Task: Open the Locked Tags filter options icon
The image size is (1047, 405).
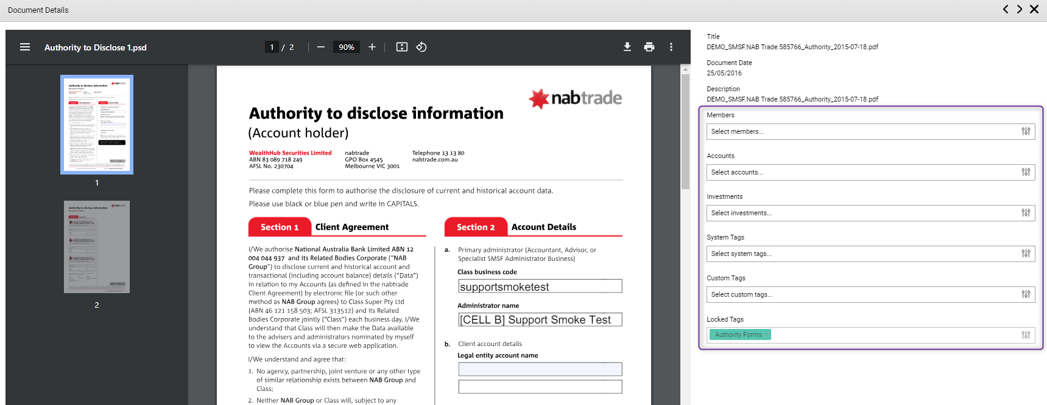Action: tap(1026, 335)
